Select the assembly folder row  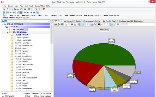[26, 43]
